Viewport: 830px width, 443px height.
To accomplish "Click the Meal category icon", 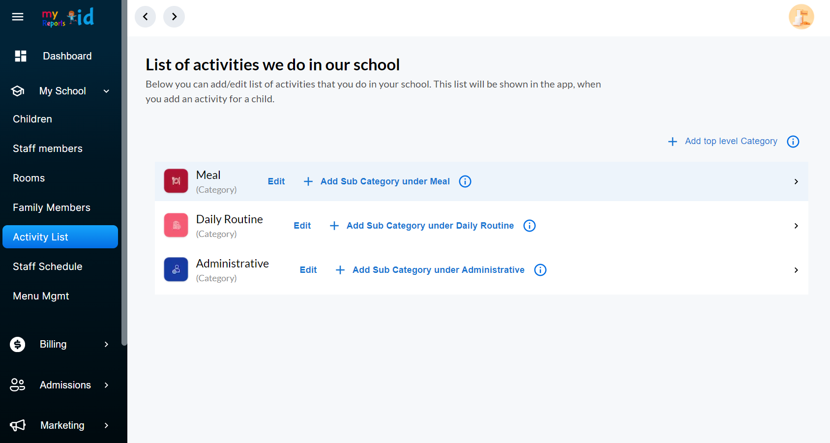I will click(176, 181).
